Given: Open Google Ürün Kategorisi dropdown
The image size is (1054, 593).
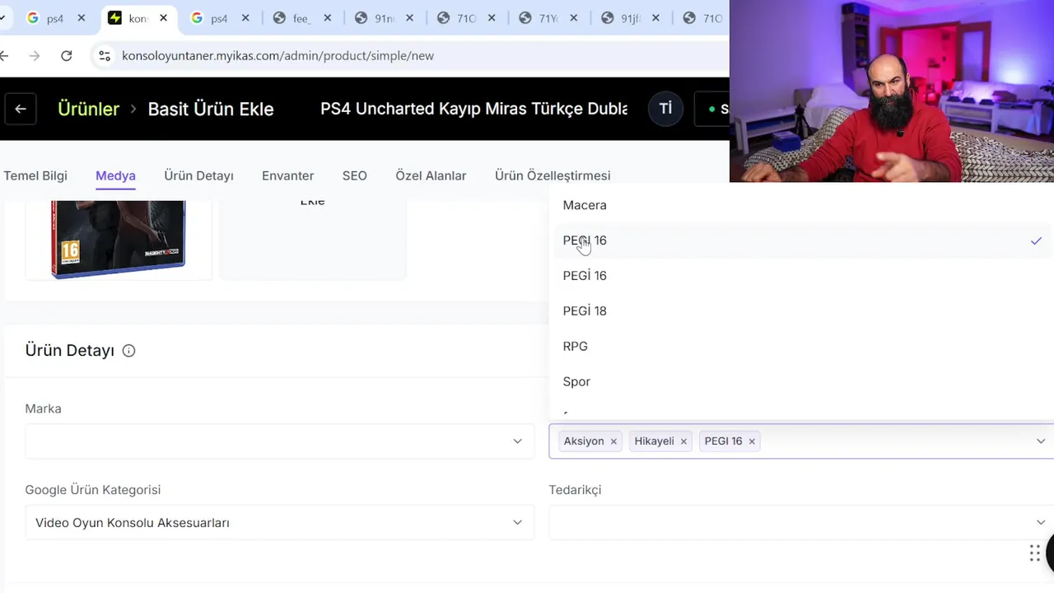Looking at the screenshot, I should click(280, 523).
